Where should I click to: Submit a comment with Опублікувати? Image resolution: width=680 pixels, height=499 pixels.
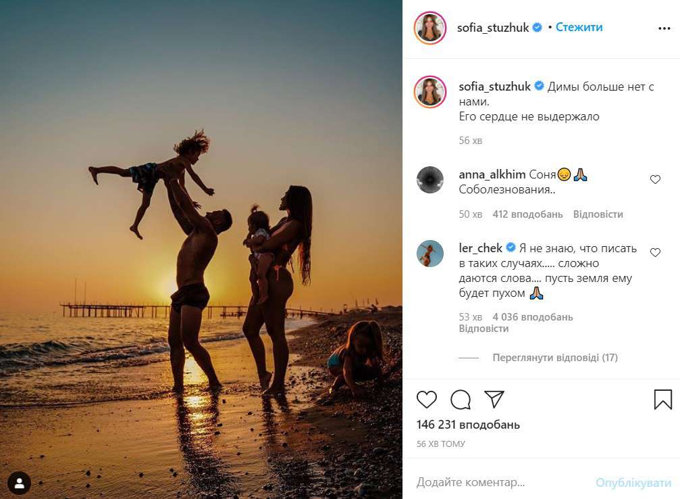[x=635, y=482]
